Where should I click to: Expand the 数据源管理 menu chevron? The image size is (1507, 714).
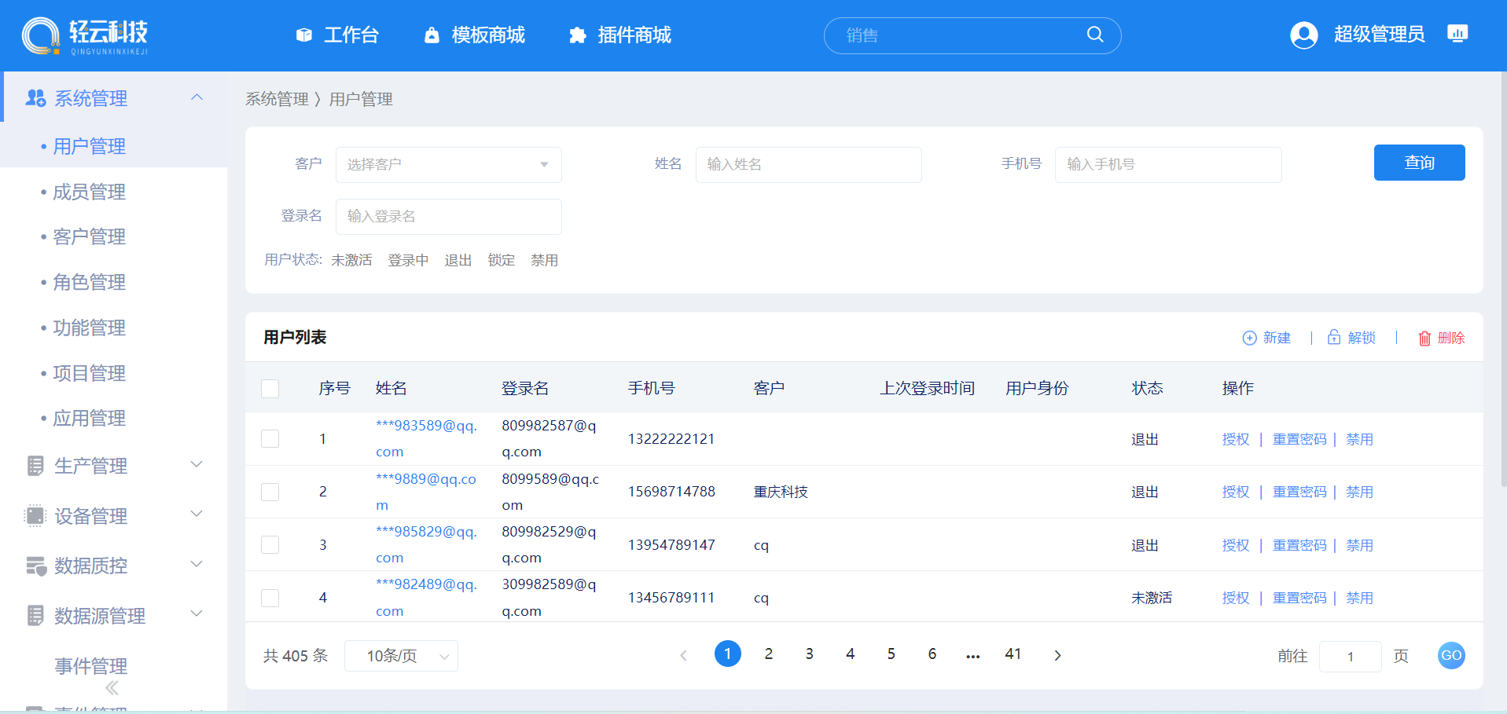click(x=197, y=613)
